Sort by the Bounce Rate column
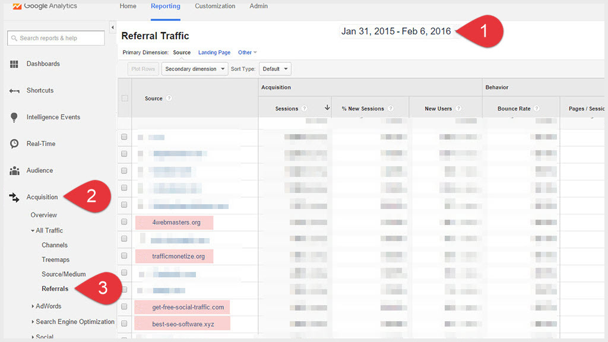Viewport: 608px width, 342px height. 514,109
